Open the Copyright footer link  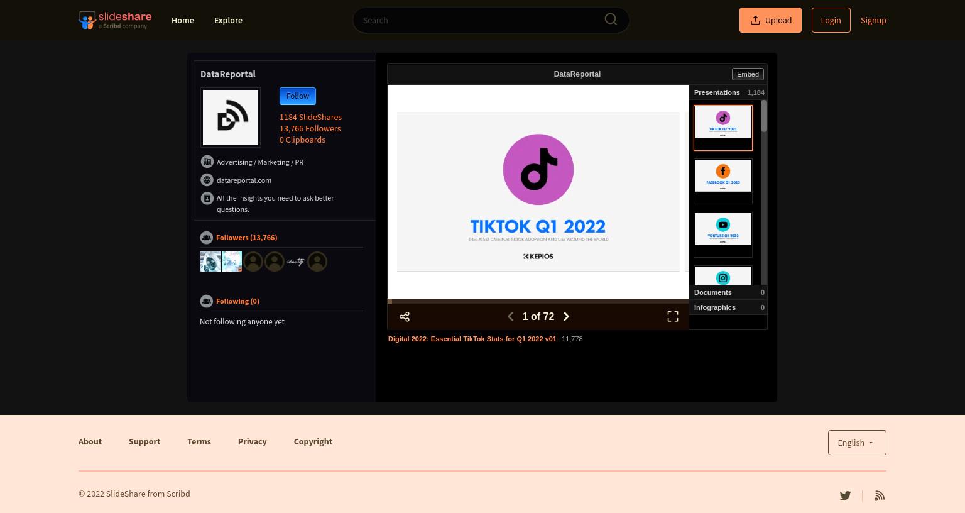coord(313,441)
